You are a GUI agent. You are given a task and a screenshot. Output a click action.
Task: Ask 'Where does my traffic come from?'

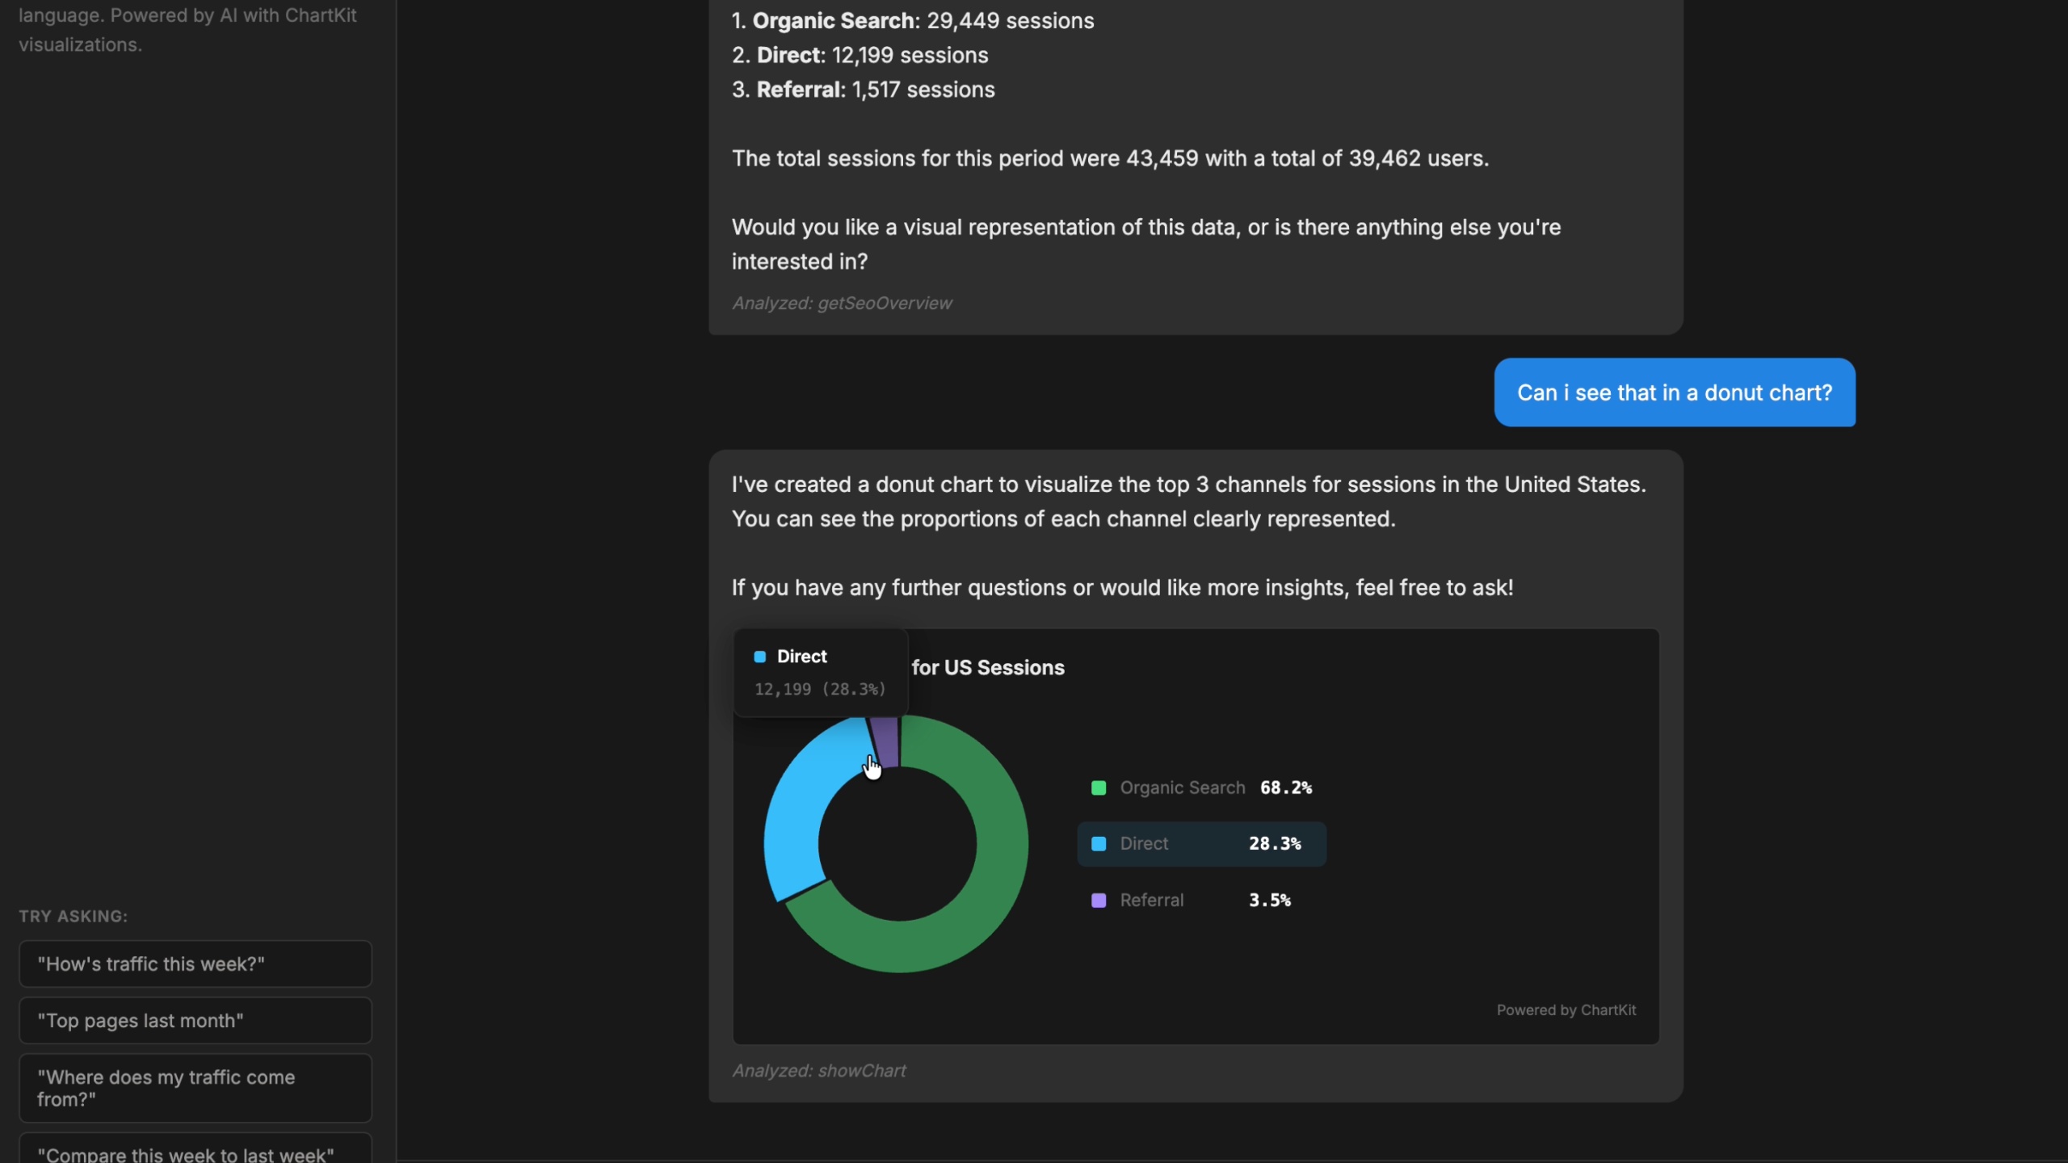[x=194, y=1088]
